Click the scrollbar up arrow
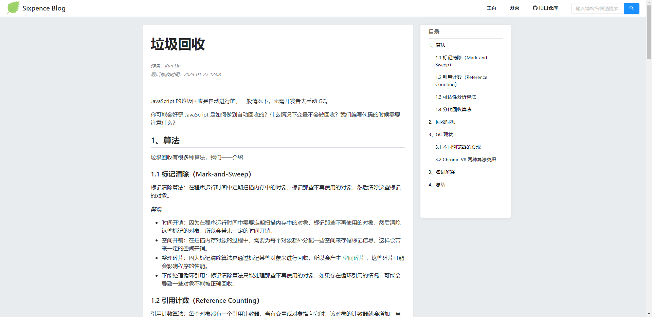 tap(649, 3)
